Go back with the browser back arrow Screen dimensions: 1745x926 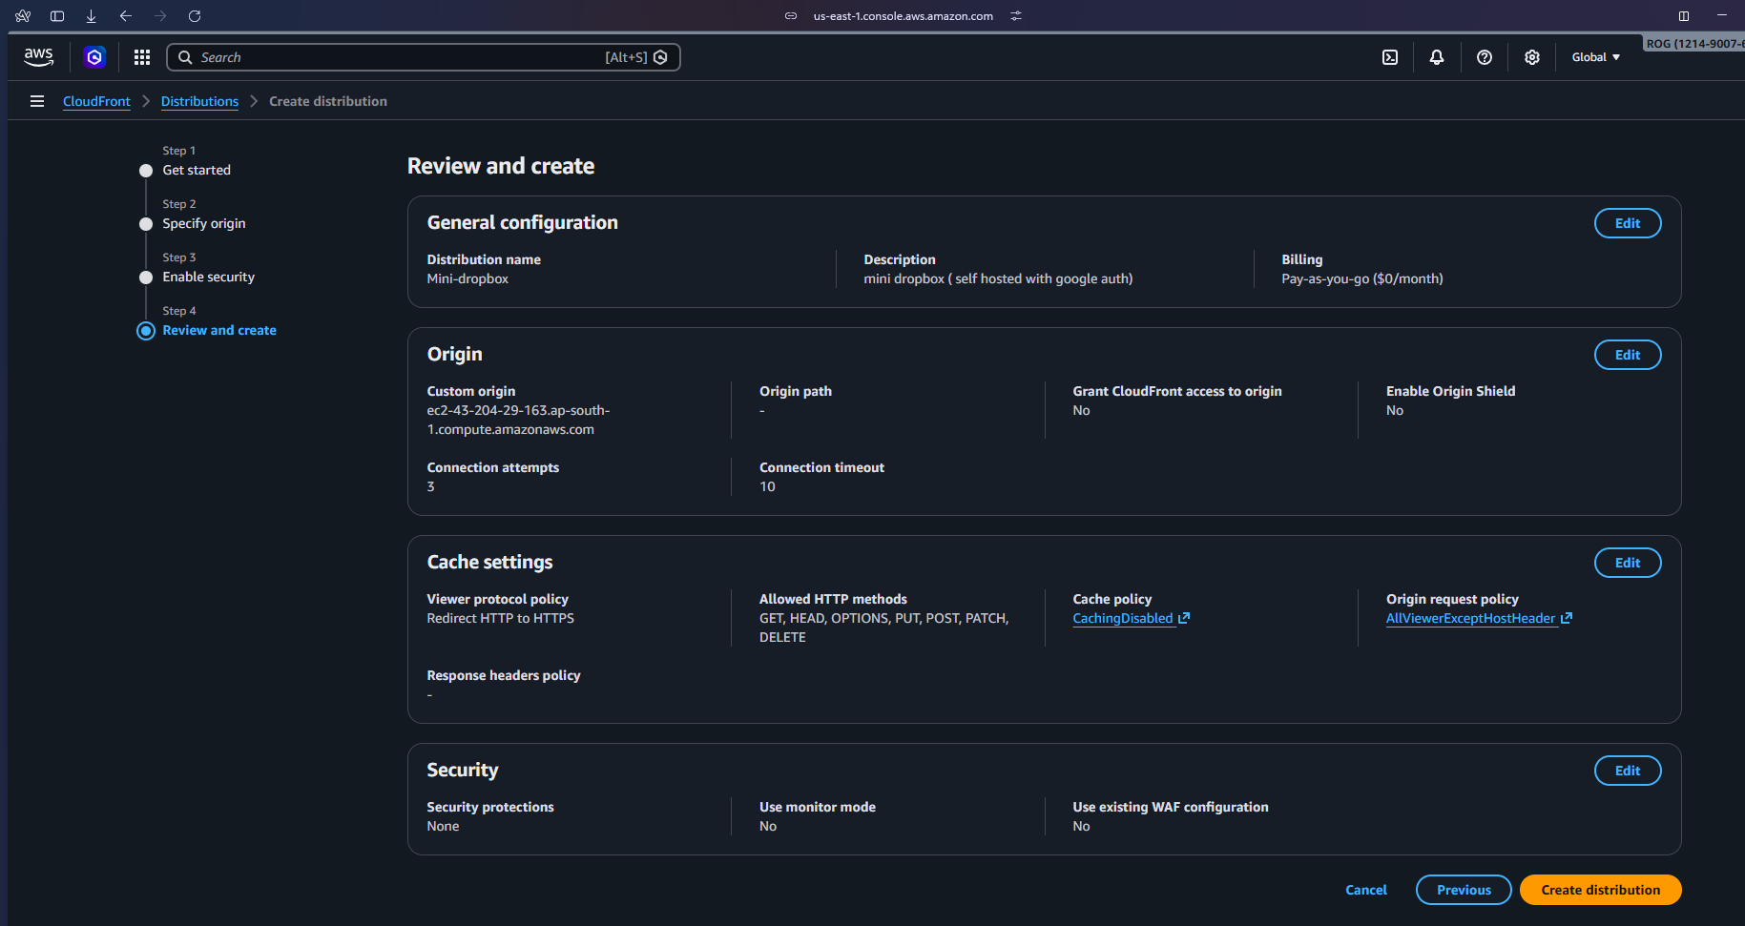point(126,16)
